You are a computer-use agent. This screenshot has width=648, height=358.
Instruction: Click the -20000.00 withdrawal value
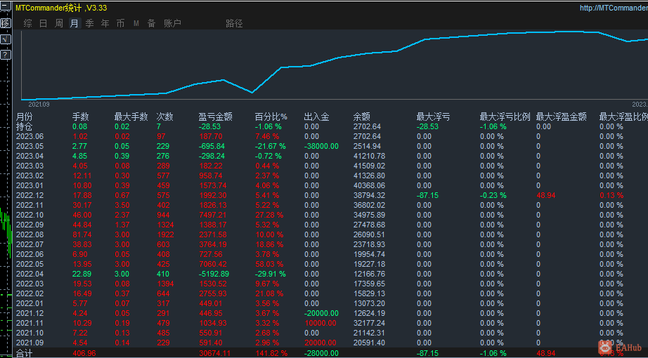(x=321, y=313)
